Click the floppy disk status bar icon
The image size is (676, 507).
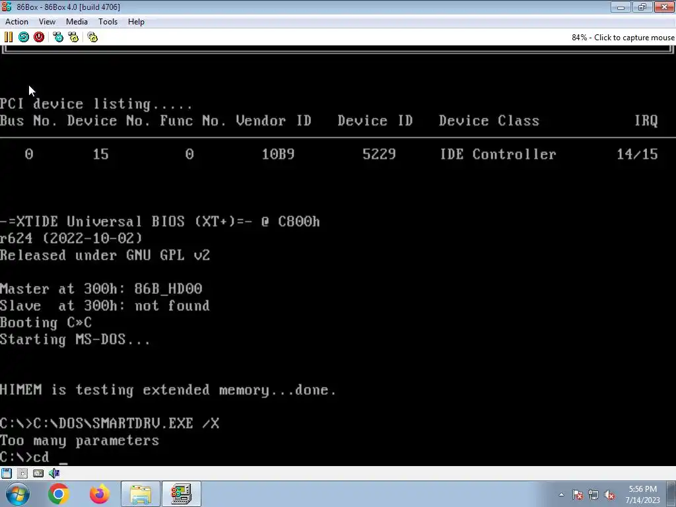pyautogui.click(x=7, y=473)
